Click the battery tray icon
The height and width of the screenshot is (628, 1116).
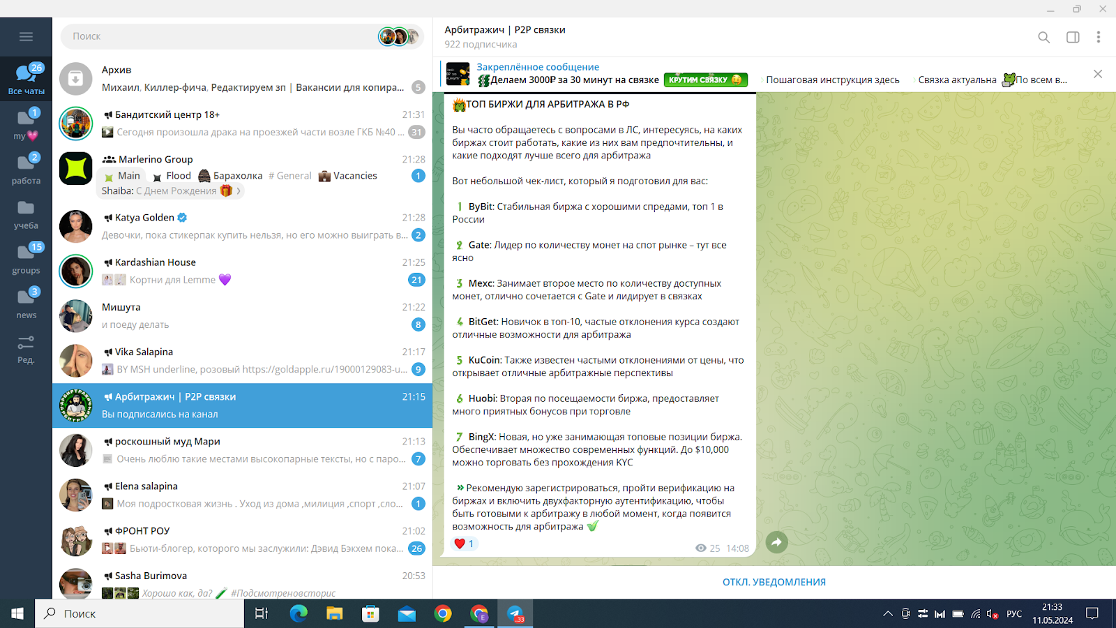[958, 614]
